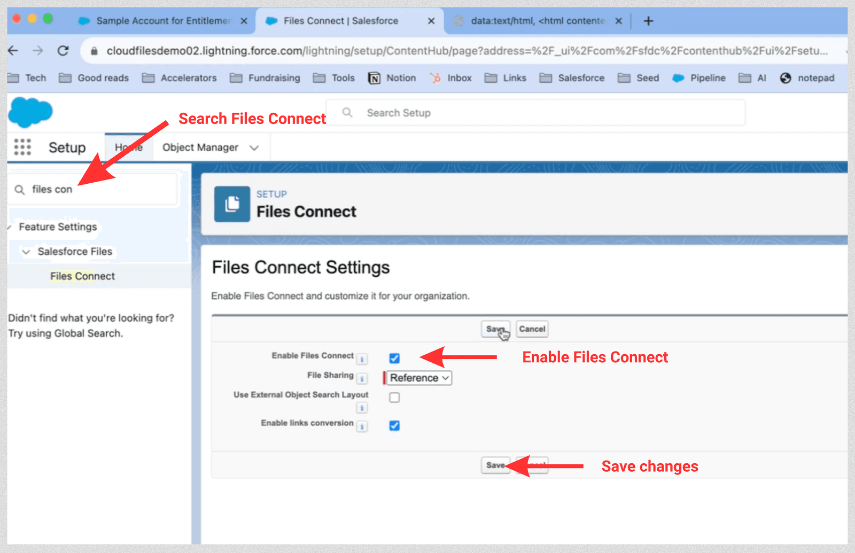
Task: Click the Salesforce cloud logo
Action: click(x=29, y=112)
